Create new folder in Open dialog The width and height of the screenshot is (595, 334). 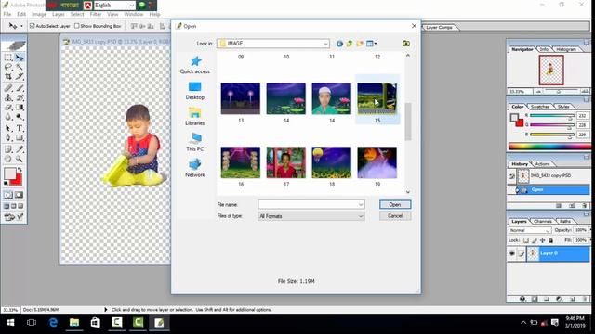360,44
